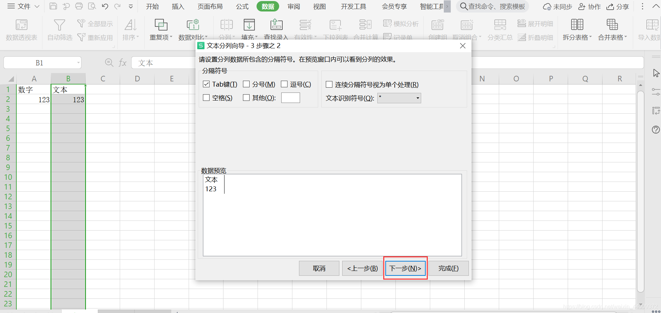Click cell A1 containing 数字
The image size is (661, 313).
pos(34,89)
